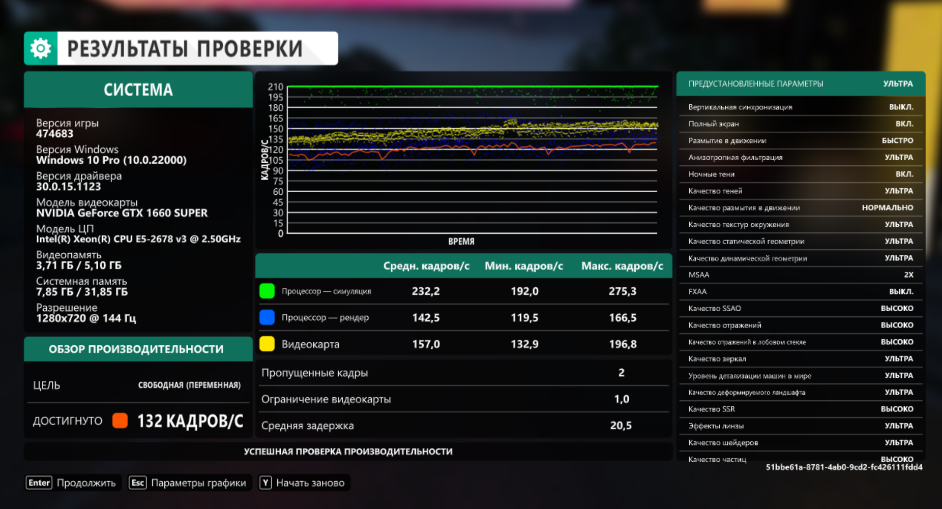Click Ночные тени ВКЛ. row
The height and width of the screenshot is (509, 942).
pyautogui.click(x=801, y=174)
